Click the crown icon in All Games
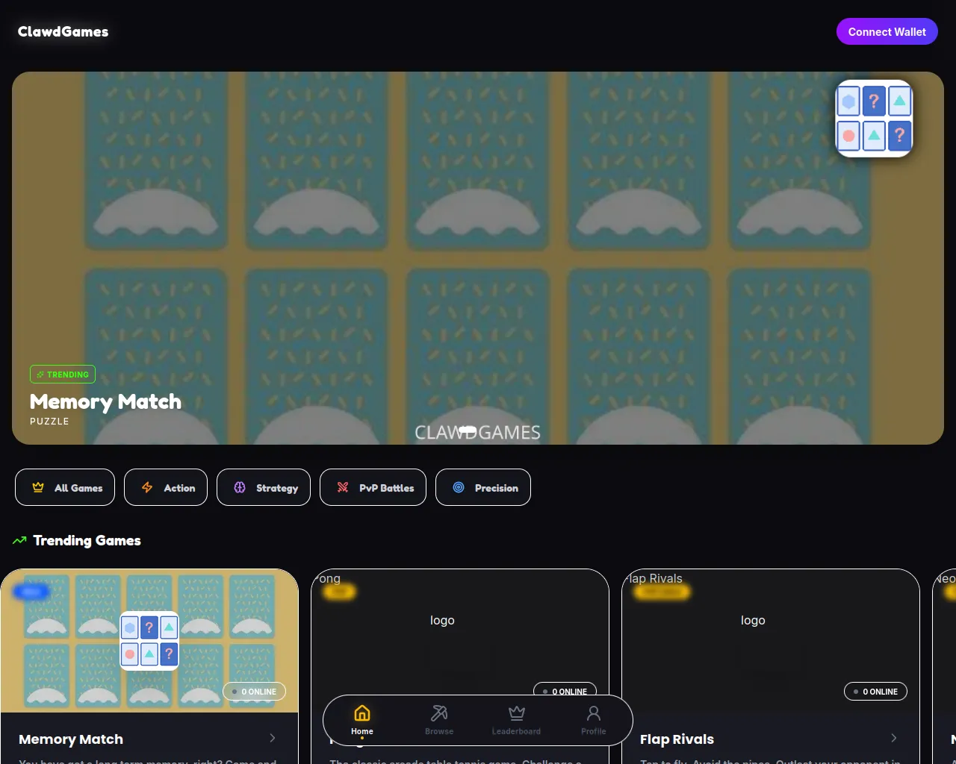 (x=38, y=487)
